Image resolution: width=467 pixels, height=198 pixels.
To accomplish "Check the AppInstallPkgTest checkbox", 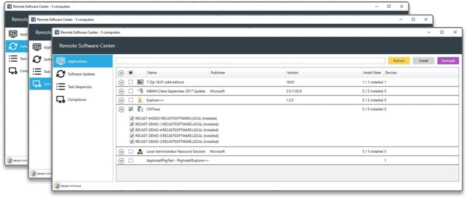I will pos(130,160).
